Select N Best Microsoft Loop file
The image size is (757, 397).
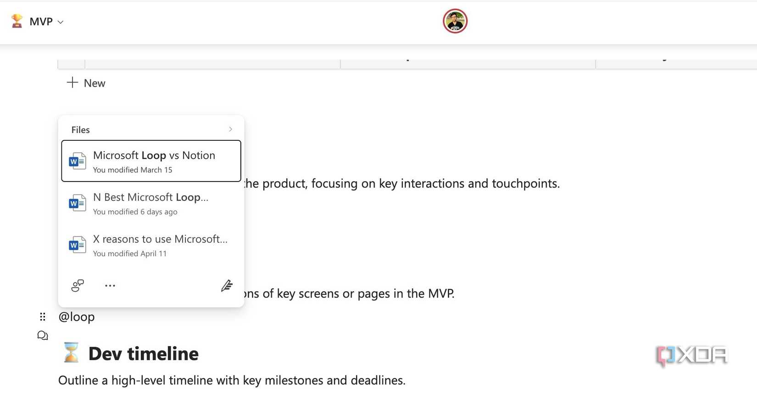coord(151,203)
